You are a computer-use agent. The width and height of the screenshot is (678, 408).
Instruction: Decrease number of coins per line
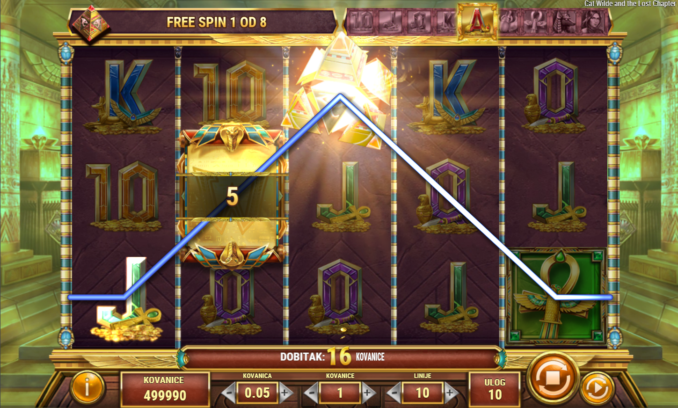[312, 393]
